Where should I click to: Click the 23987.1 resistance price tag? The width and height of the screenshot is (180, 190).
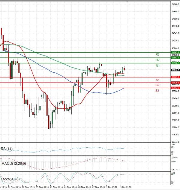click(x=175, y=58)
